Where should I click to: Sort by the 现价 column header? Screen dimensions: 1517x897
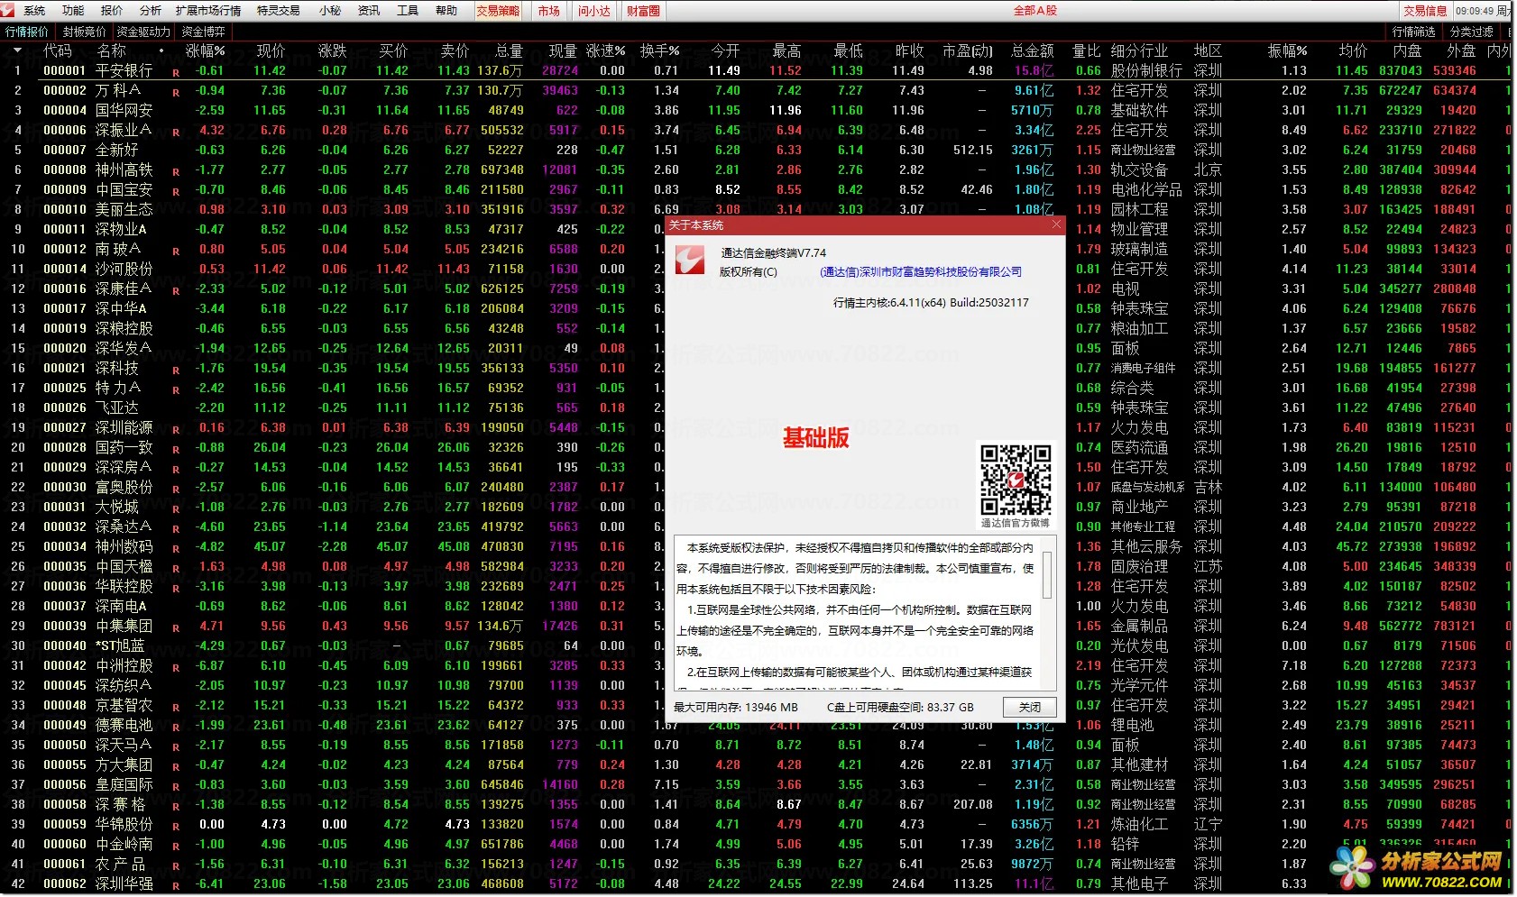point(271,50)
